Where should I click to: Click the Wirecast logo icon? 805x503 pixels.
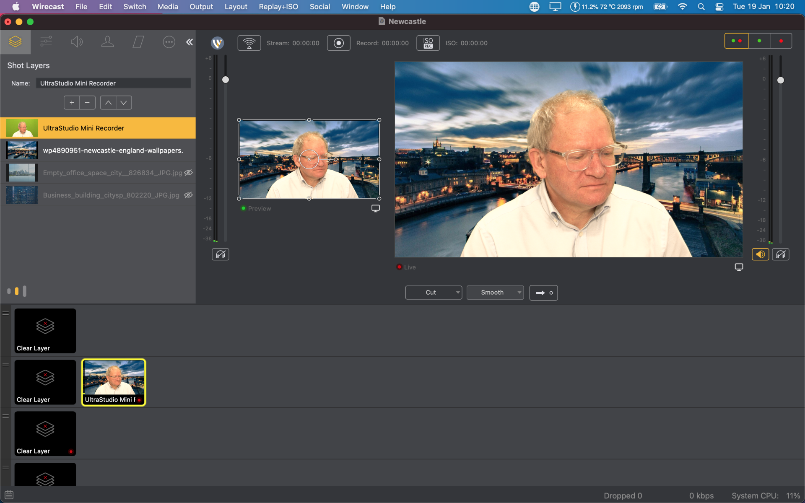tap(217, 43)
